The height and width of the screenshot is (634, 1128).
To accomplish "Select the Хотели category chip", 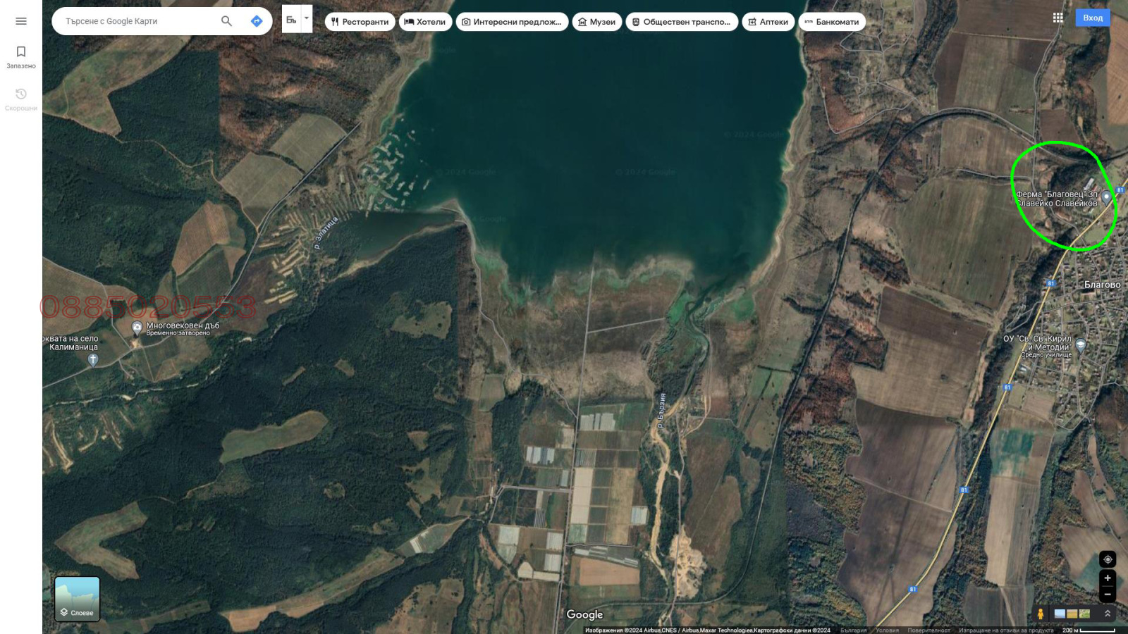I will (425, 22).
